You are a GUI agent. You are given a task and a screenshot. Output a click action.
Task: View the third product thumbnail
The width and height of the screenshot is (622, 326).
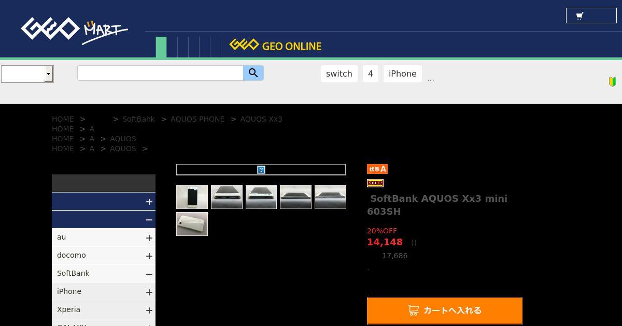[x=261, y=197]
